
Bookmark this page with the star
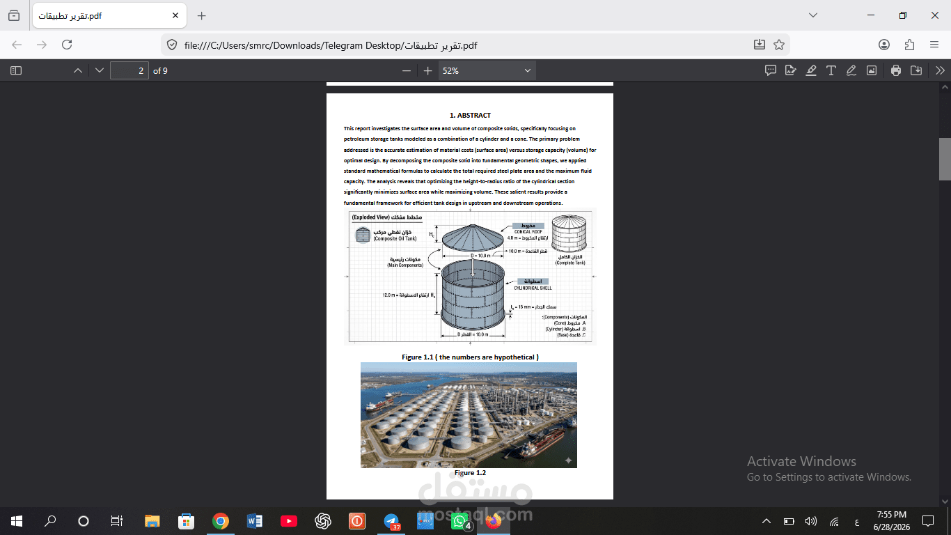(x=779, y=45)
